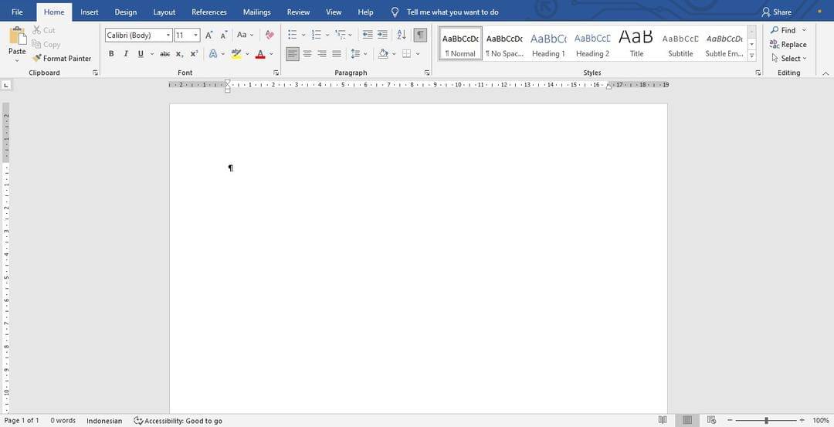
Task: Click Accessibility: Good to go status
Action: 178,421
